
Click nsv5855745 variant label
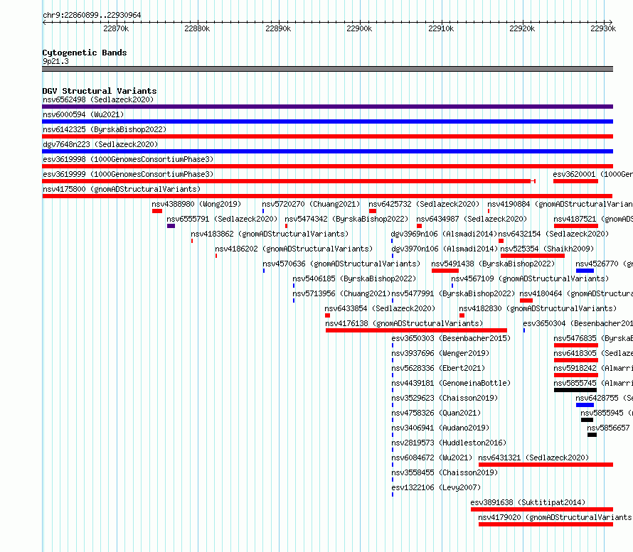(x=593, y=383)
